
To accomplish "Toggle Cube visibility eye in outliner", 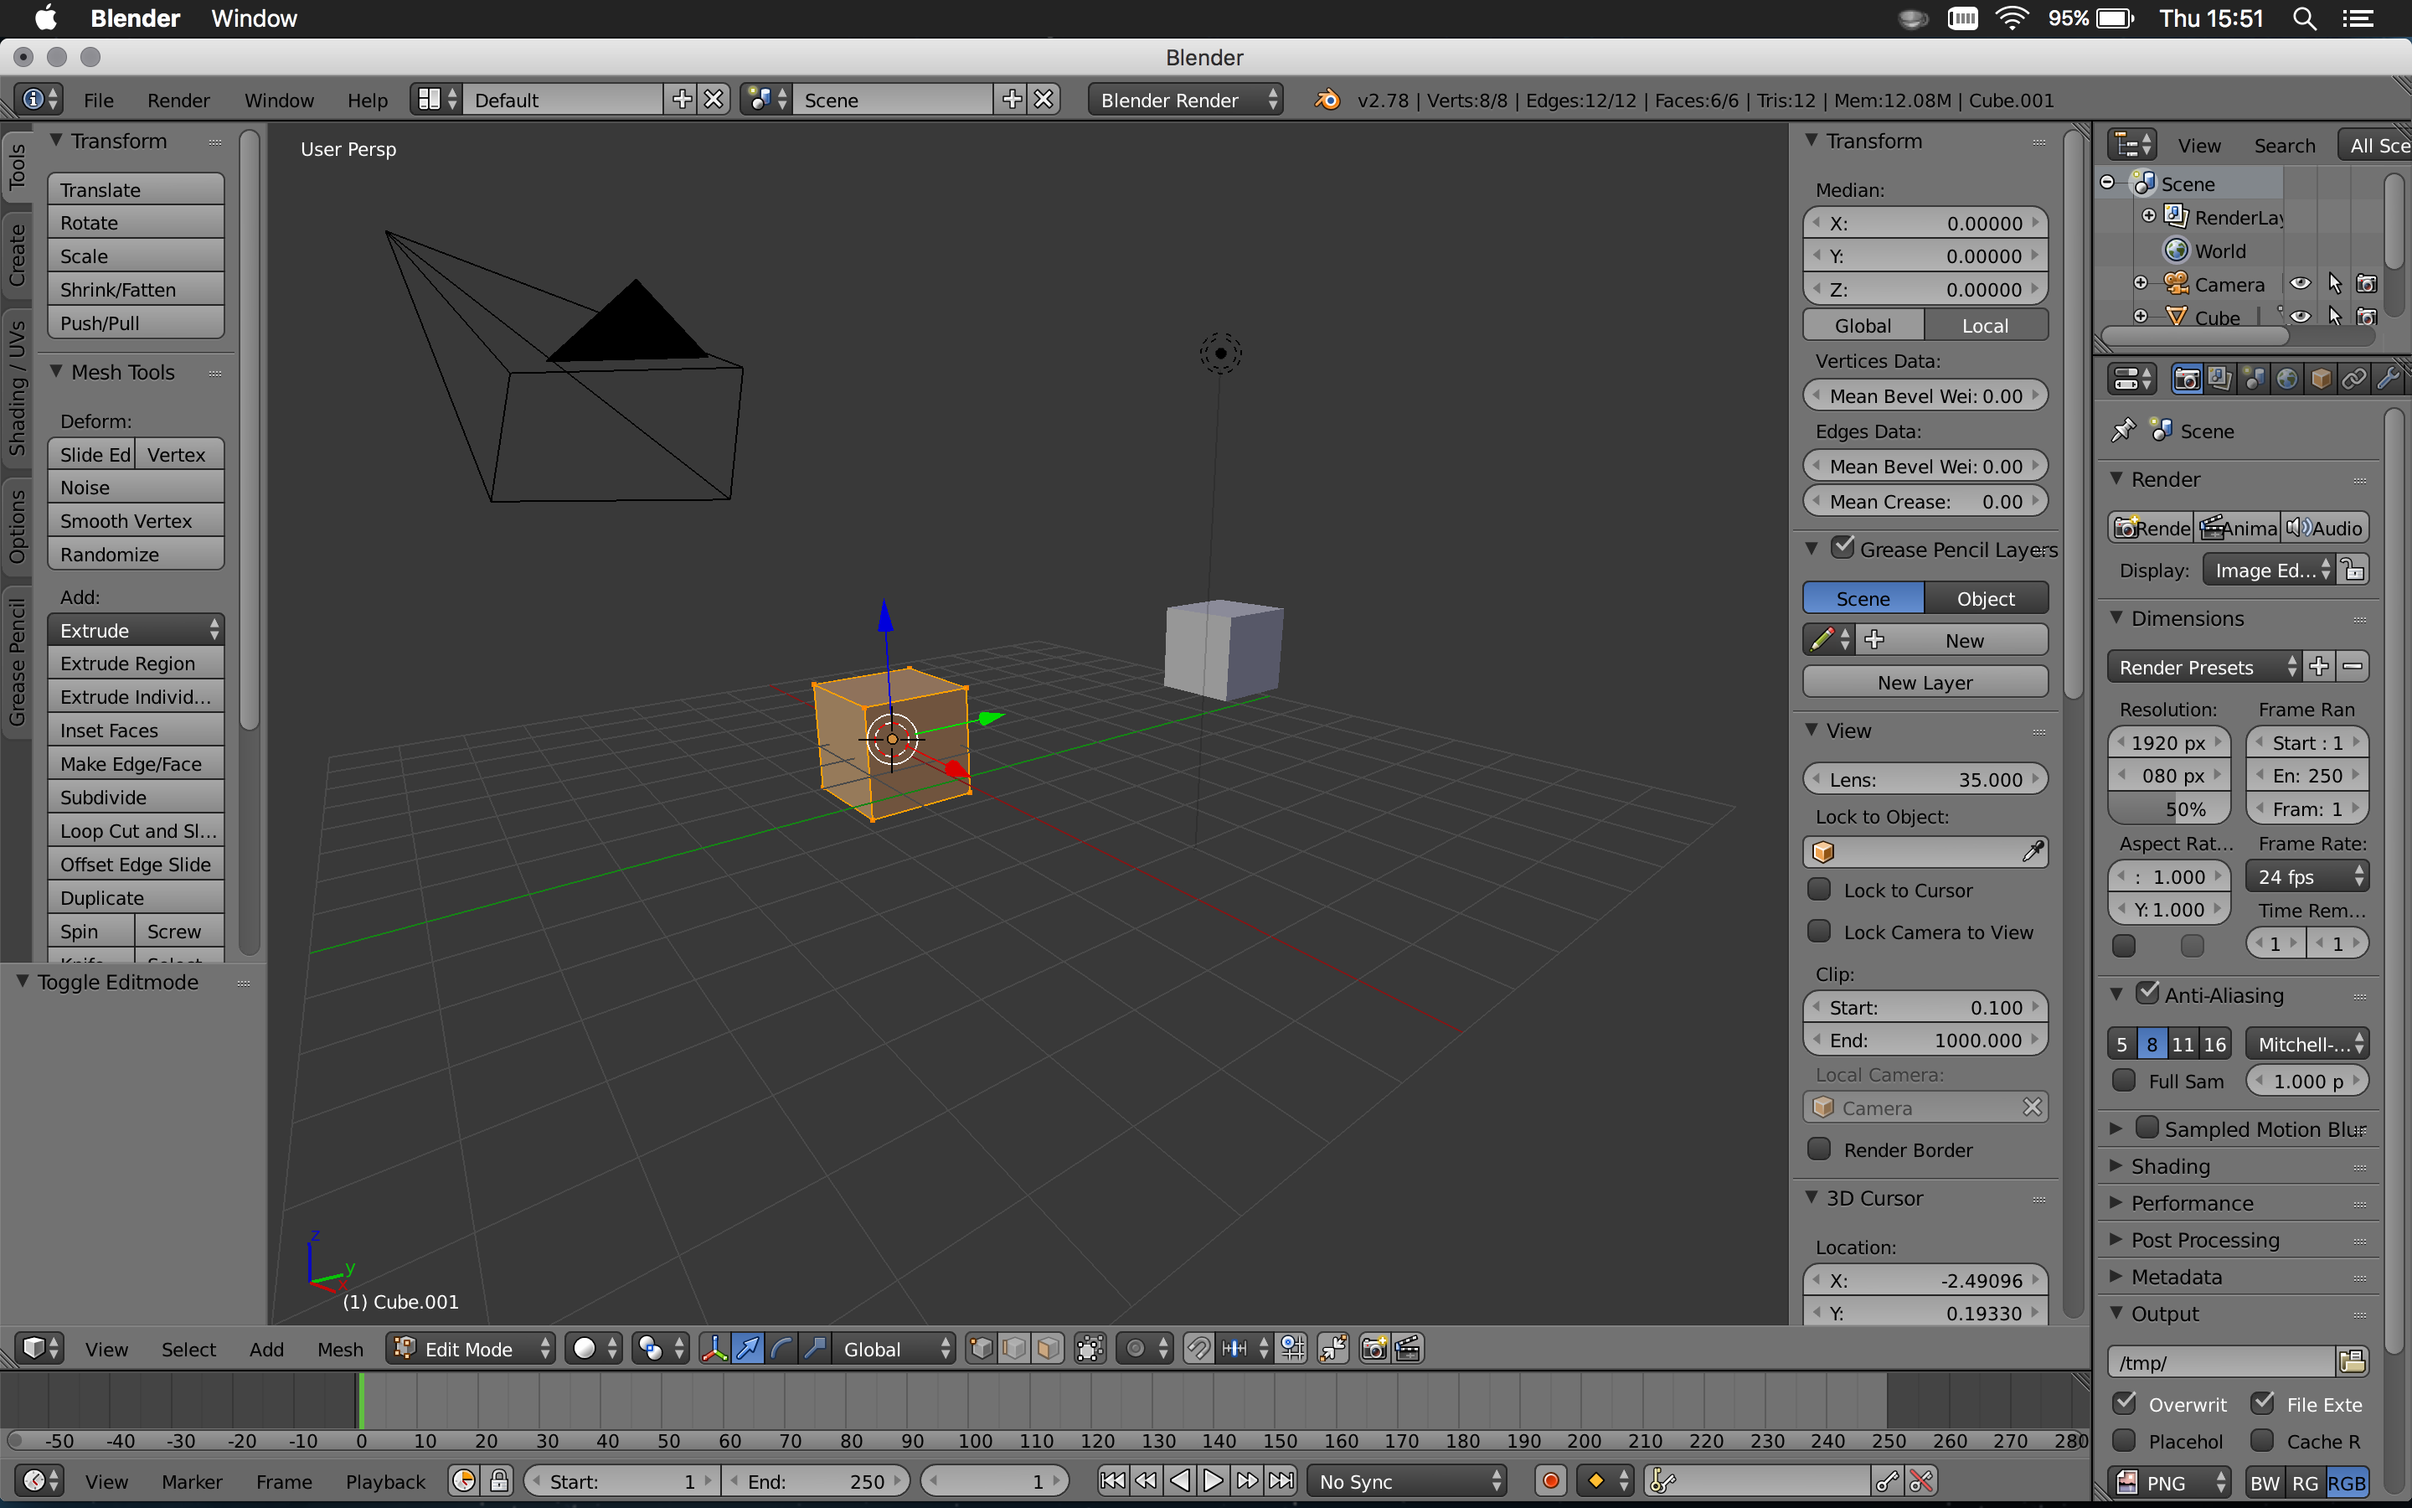I will pos(2300,318).
